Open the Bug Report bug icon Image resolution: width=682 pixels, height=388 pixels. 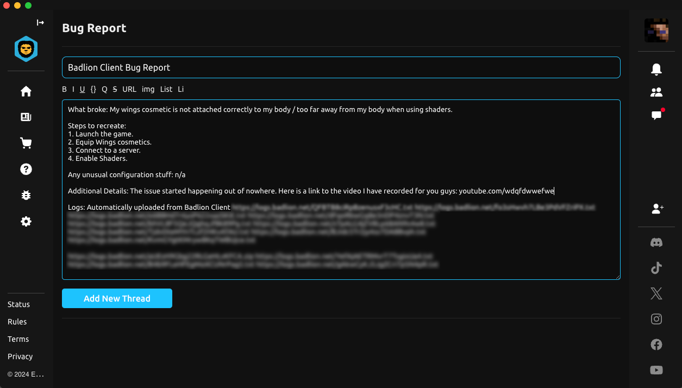[x=26, y=195]
